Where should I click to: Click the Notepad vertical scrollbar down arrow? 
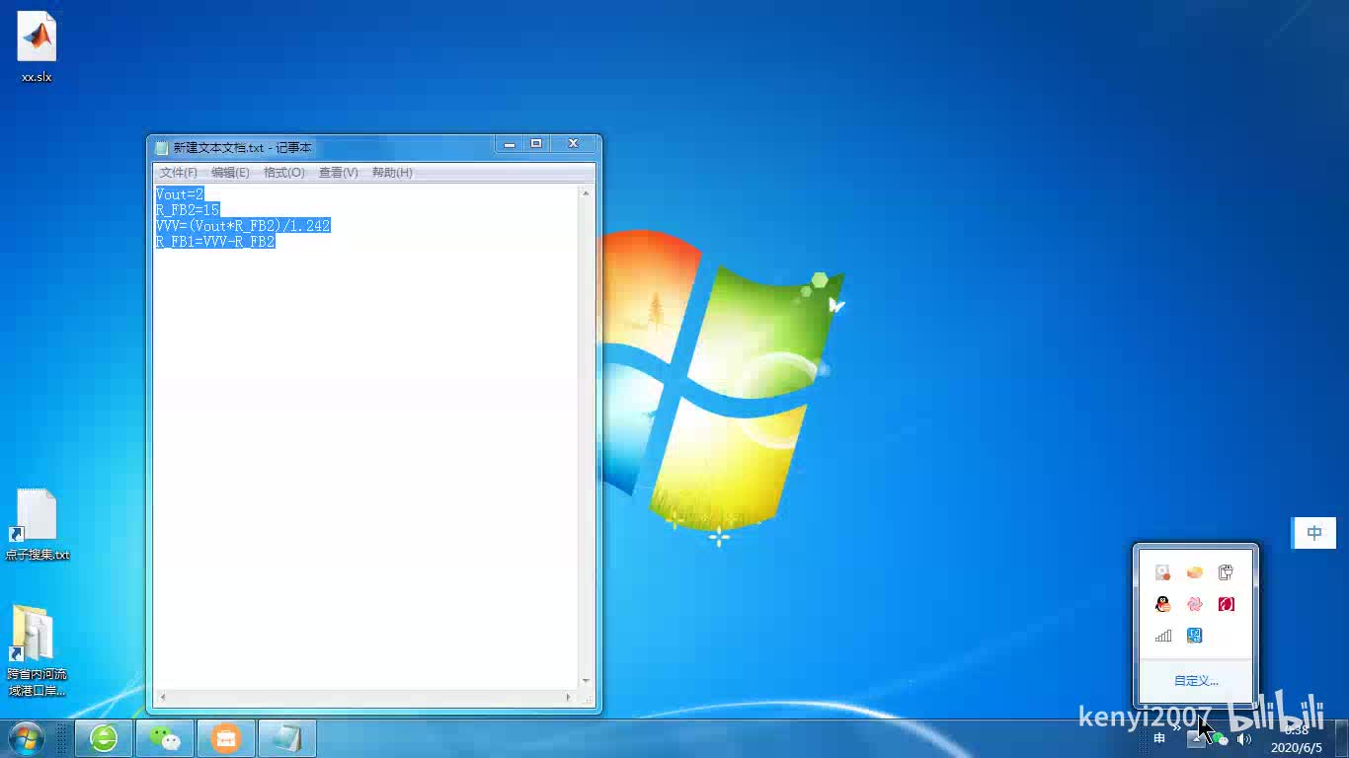tap(586, 681)
